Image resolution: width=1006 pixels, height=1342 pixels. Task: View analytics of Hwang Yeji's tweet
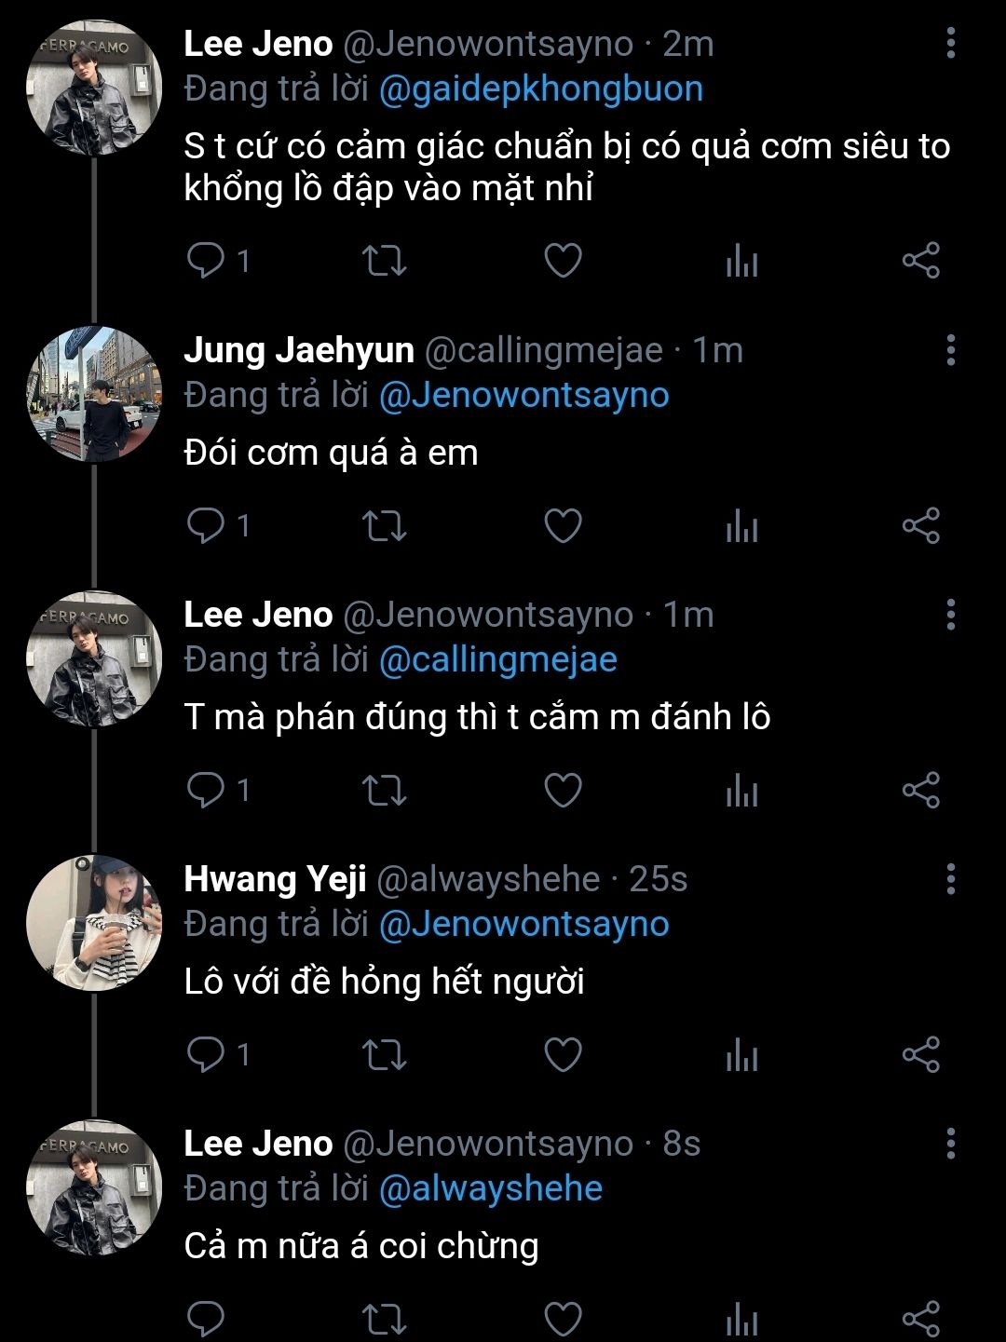tap(742, 1055)
